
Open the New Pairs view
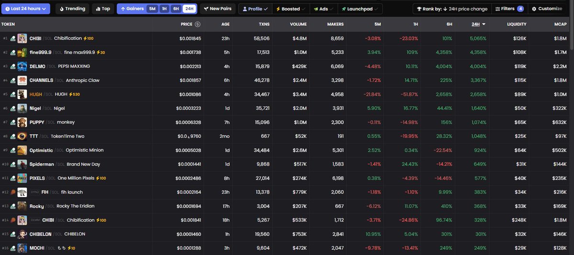[x=218, y=9]
